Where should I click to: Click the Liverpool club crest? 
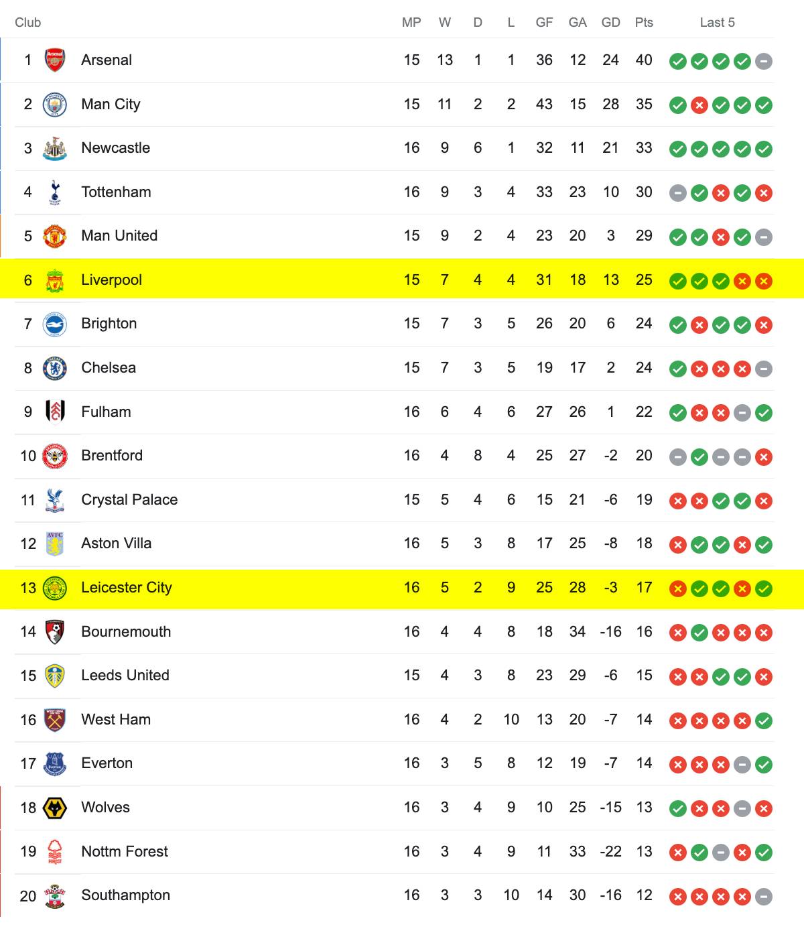(55, 280)
